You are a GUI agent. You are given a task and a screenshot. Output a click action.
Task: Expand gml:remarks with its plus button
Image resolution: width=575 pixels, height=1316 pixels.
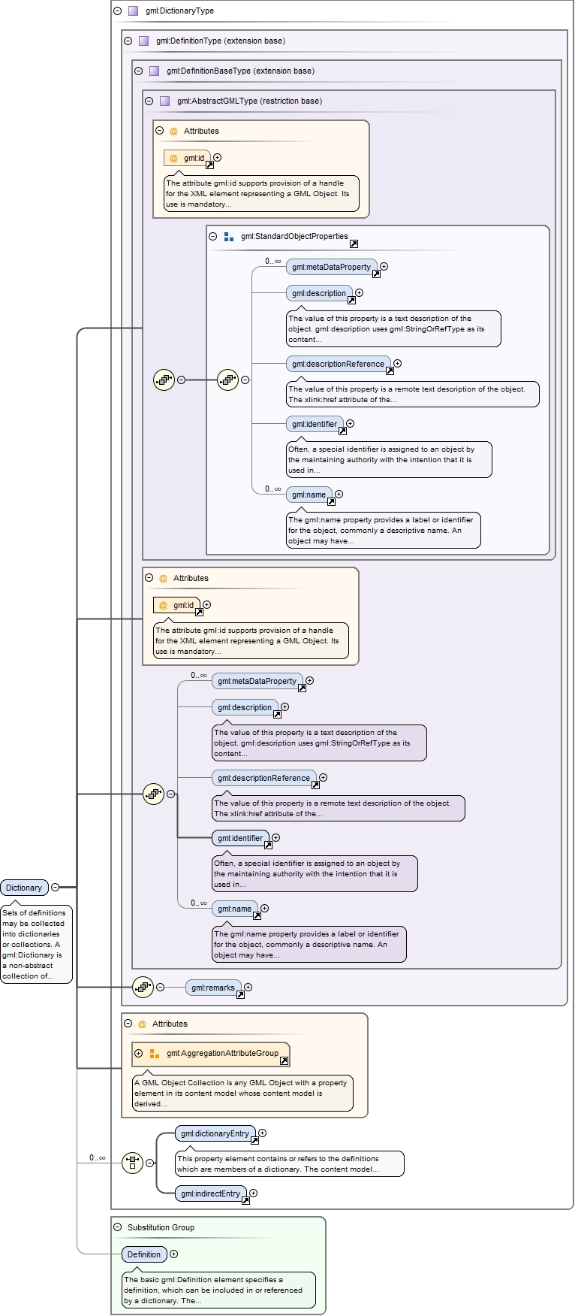tap(248, 988)
